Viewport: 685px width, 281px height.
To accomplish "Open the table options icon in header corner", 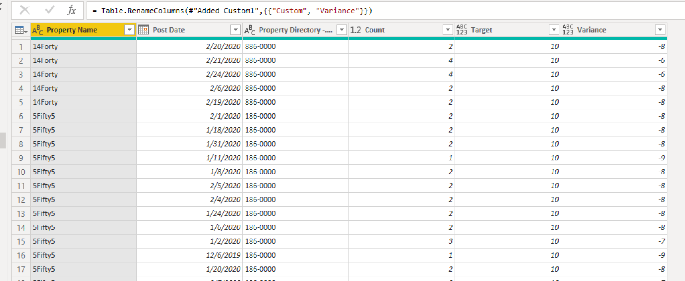I will 21,30.
